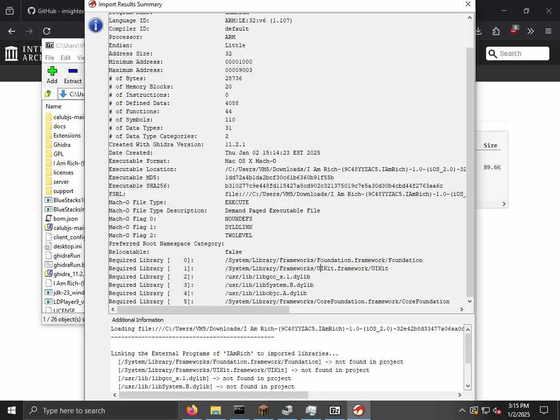Click the summary pane horizontal scrollbar thumb
This screenshot has height=420, width=560.
[x=203, y=309]
